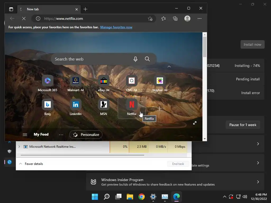The image size is (271, 203).
Task: Click the magnifier search icon in Edge
Action: coord(147,59)
